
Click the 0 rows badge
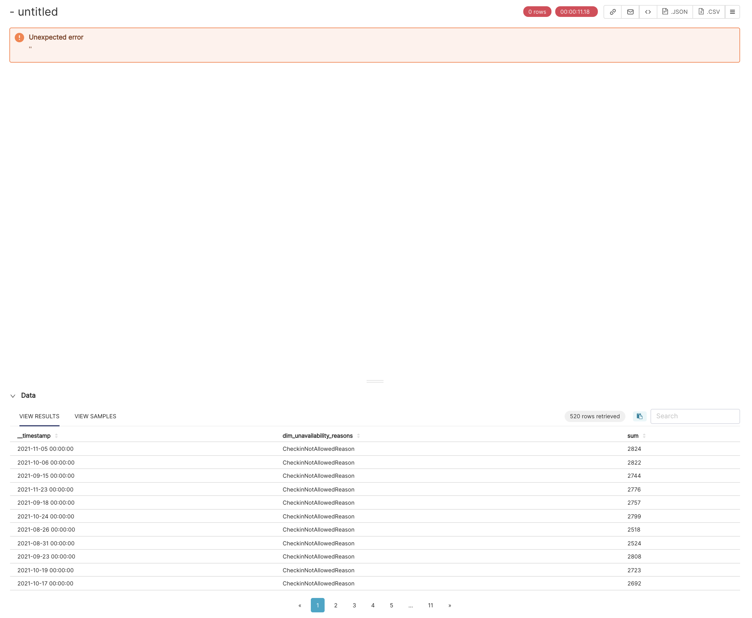coord(537,11)
